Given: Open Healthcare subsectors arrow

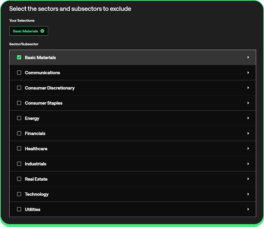Looking at the screenshot, I should [248, 148].
